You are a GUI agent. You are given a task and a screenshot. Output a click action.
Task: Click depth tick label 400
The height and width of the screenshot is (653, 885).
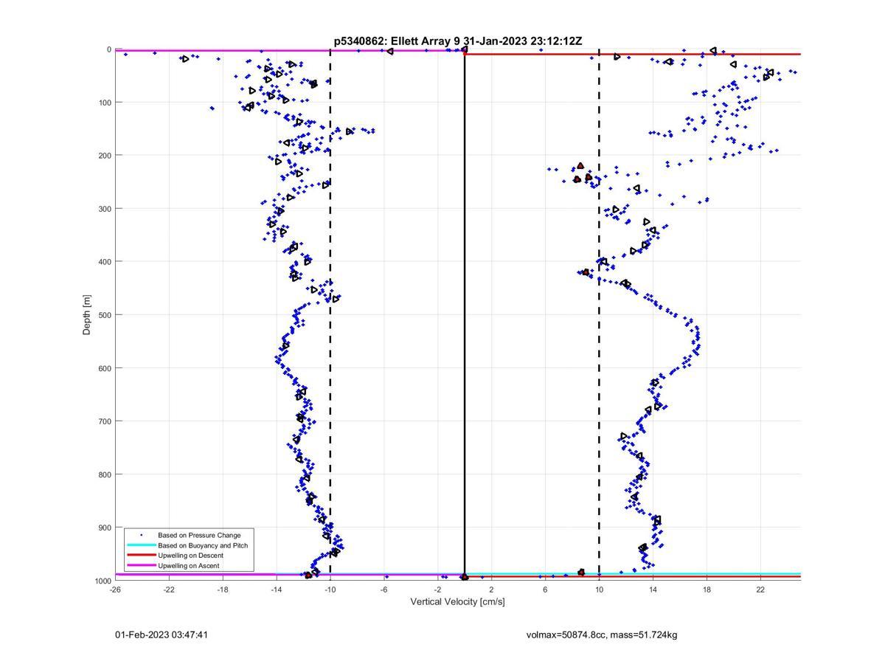pyautogui.click(x=104, y=262)
